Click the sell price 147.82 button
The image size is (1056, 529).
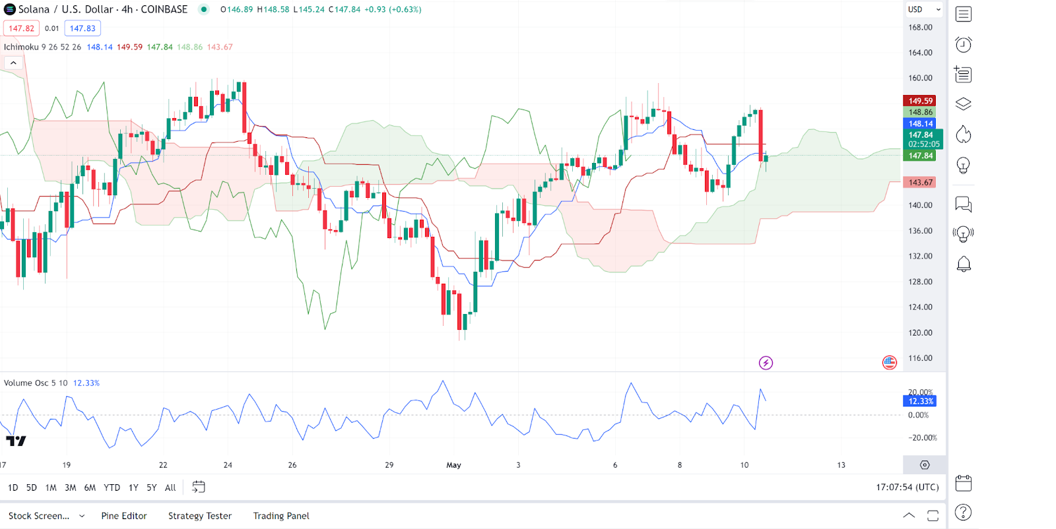(x=22, y=28)
